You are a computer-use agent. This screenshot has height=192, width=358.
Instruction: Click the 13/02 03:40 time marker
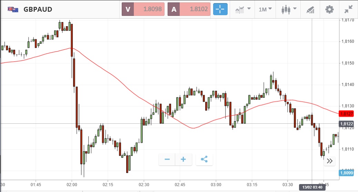(312, 187)
